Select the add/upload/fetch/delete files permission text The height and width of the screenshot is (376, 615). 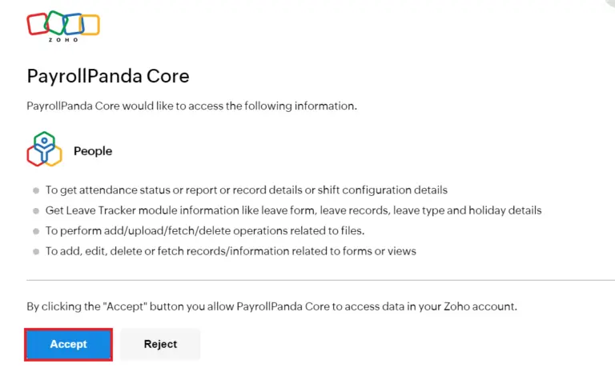pos(205,230)
